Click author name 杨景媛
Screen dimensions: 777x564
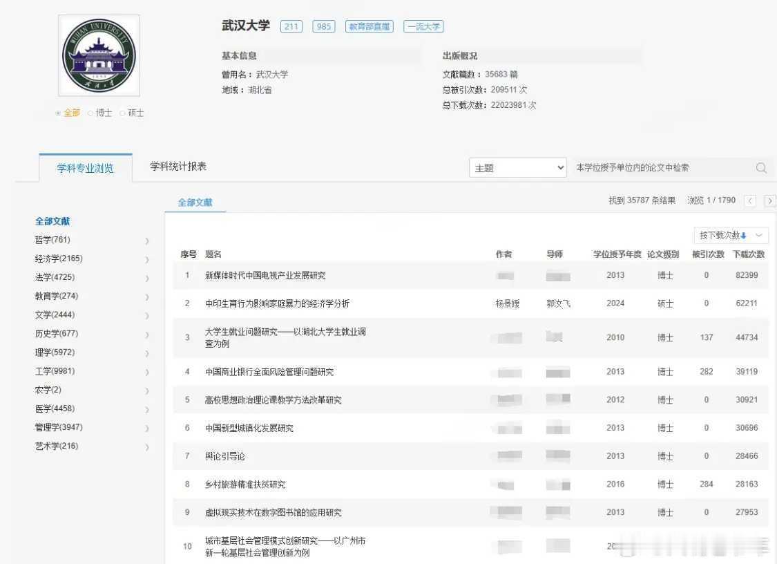508,303
